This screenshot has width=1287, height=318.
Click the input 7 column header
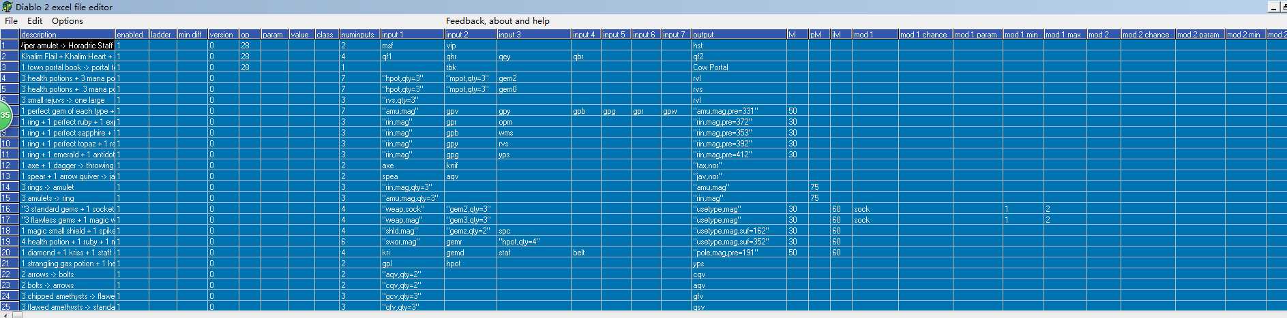pyautogui.click(x=676, y=34)
